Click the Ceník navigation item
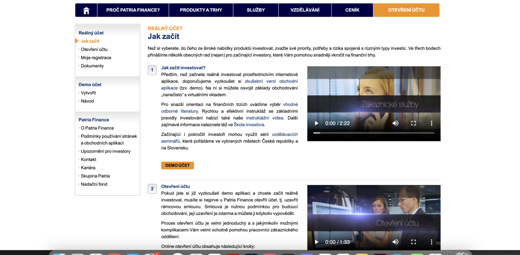520x255 pixels. 352,10
